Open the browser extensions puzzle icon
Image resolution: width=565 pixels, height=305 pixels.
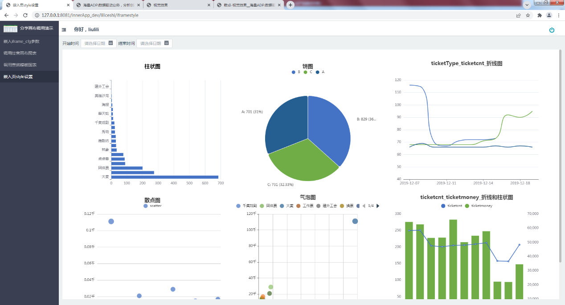(x=540, y=15)
